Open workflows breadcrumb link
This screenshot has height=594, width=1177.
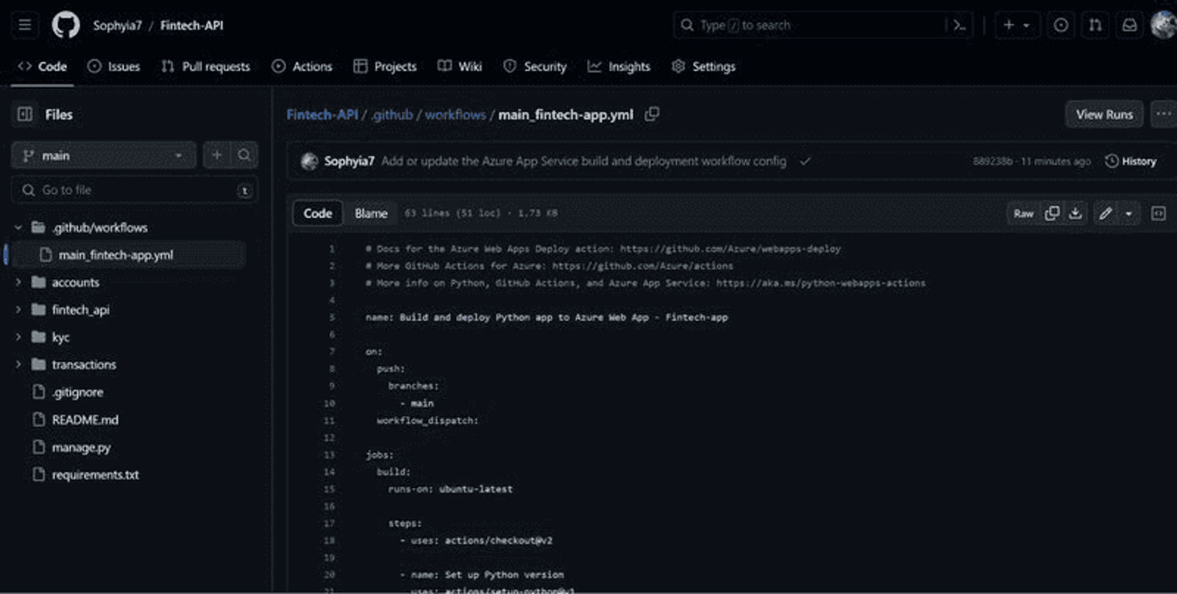tap(455, 114)
